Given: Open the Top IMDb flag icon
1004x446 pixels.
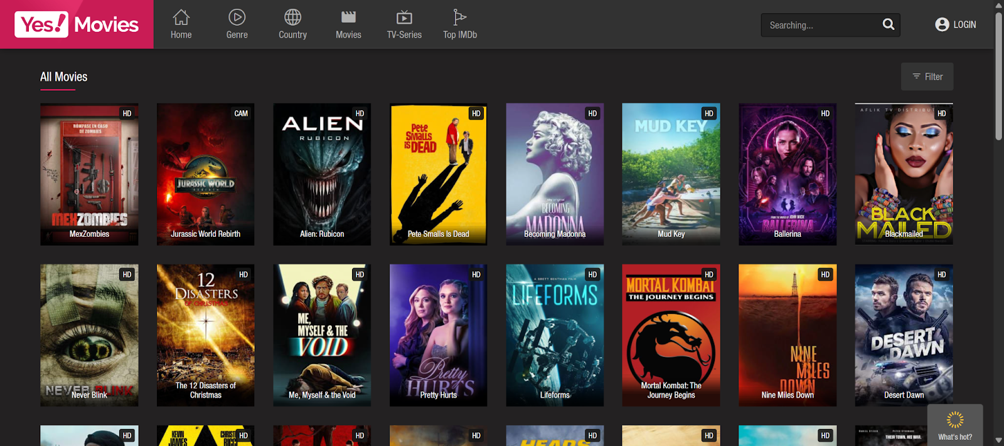Looking at the screenshot, I should coord(459,17).
